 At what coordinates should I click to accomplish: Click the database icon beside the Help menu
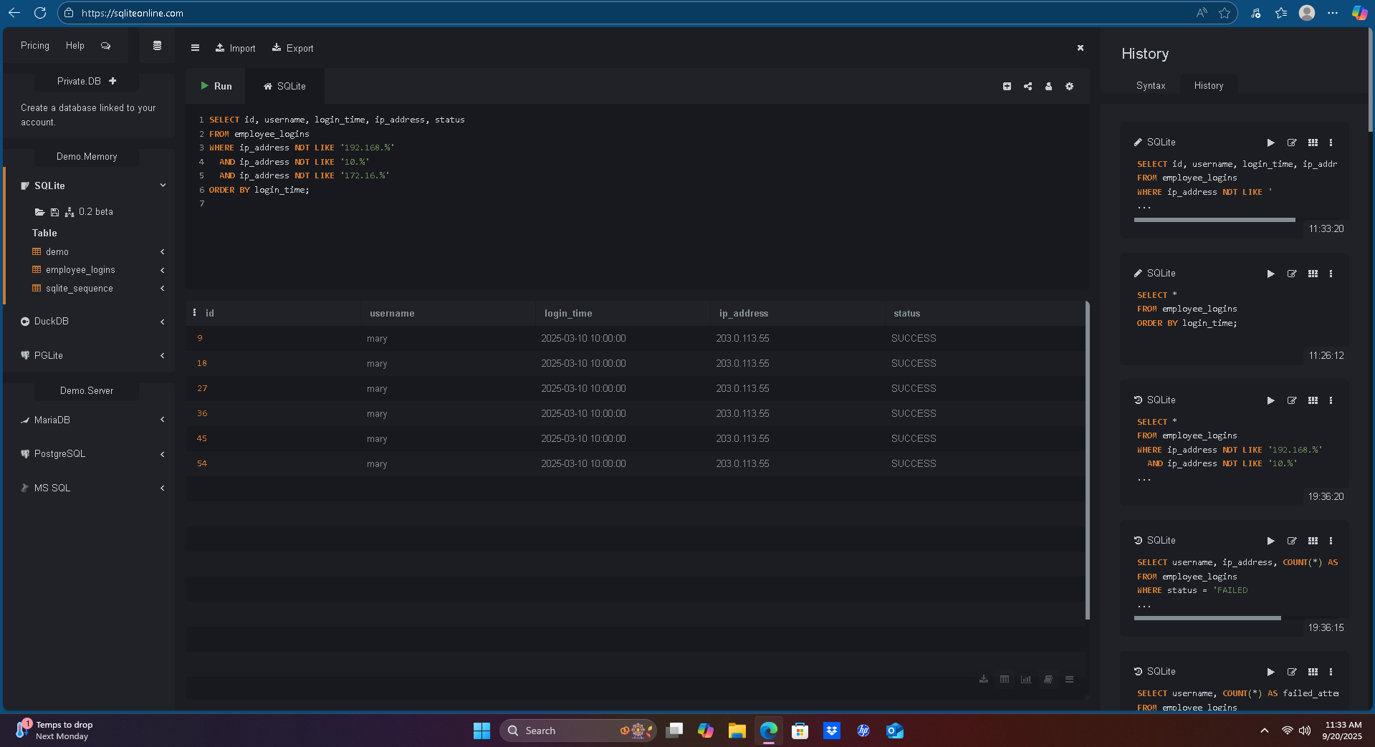coord(157,46)
